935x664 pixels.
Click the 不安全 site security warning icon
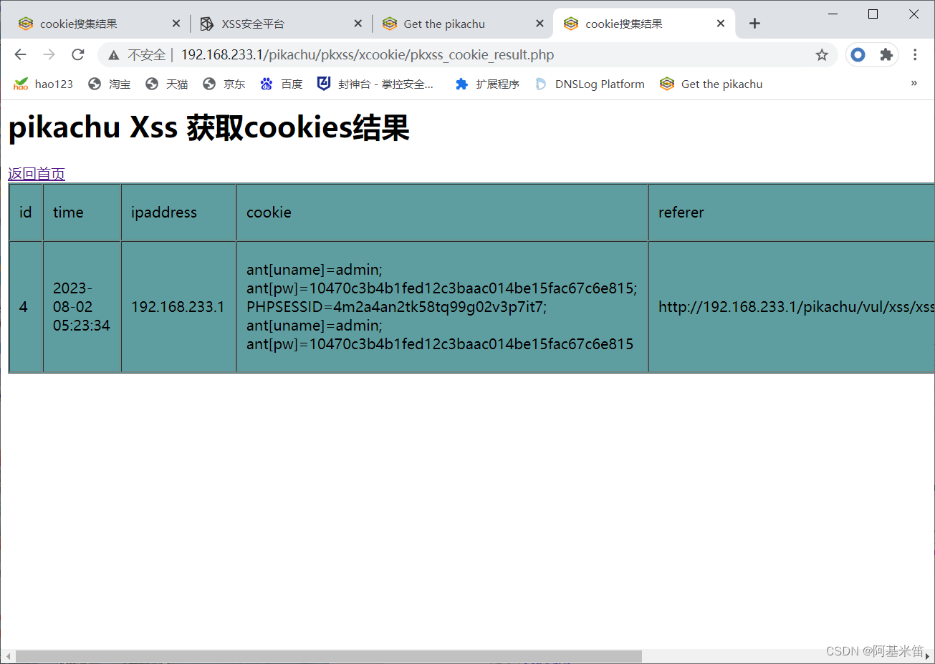coord(113,54)
